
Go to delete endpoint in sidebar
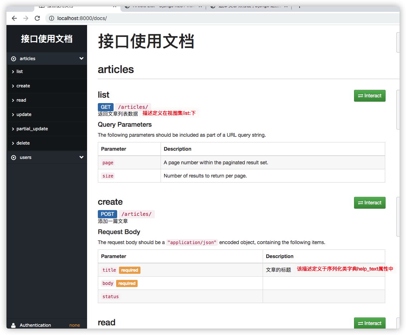[23, 143]
